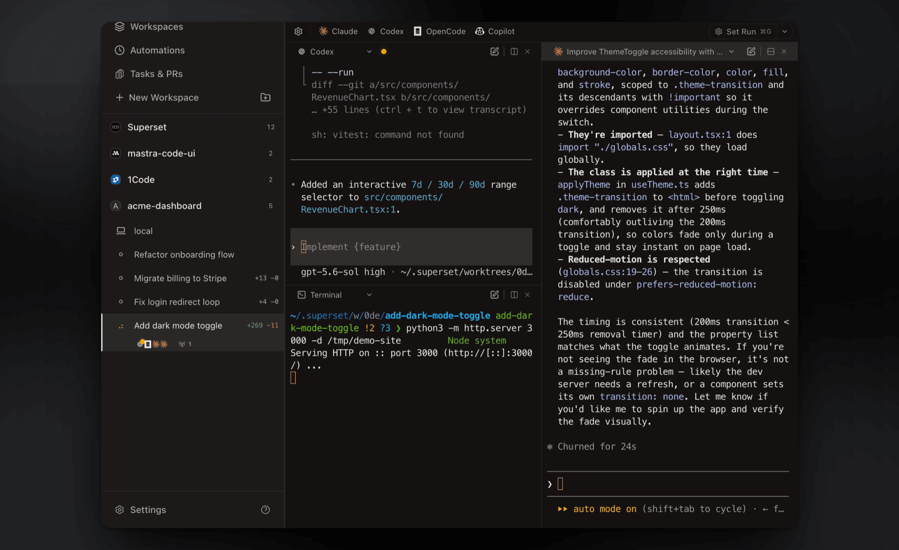Click the orange status dot in the Codex pane
This screenshot has height=550, width=899.
384,51
